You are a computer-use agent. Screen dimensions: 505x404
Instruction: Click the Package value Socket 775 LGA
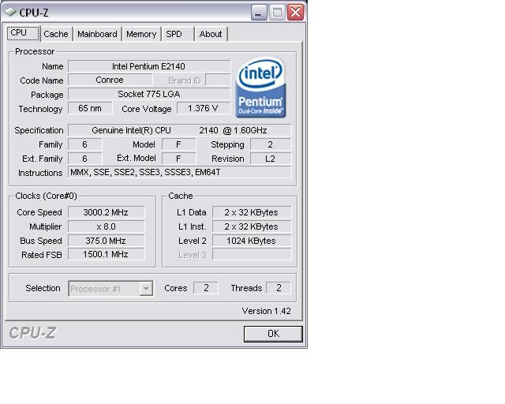tap(149, 94)
